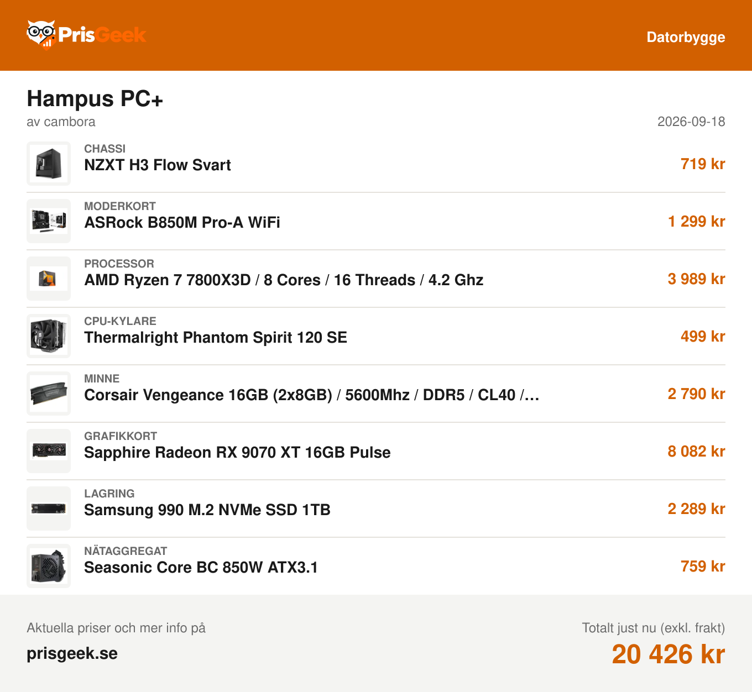
Task: Open the ASRock motherboard product image
Action: (49, 221)
